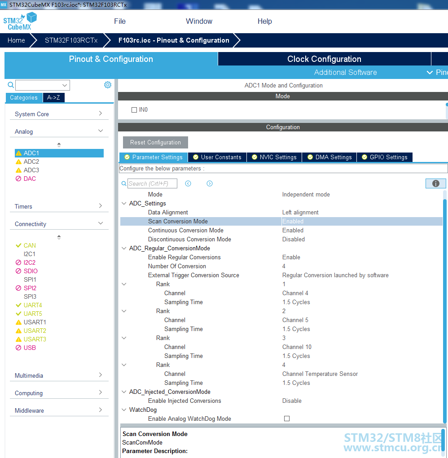Click the USART3 warning triangle icon

[19, 339]
